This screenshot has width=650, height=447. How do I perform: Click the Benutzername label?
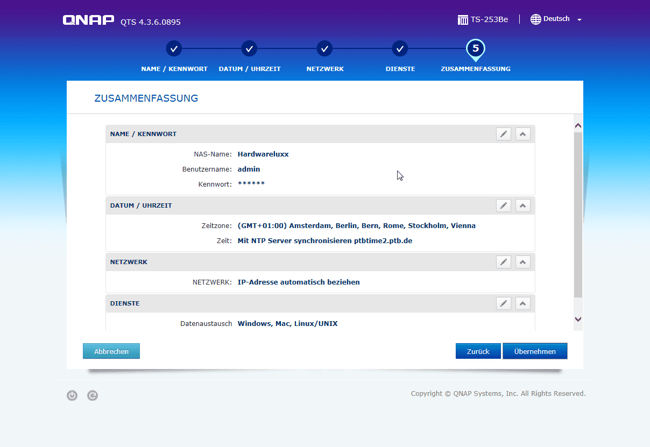click(x=207, y=169)
